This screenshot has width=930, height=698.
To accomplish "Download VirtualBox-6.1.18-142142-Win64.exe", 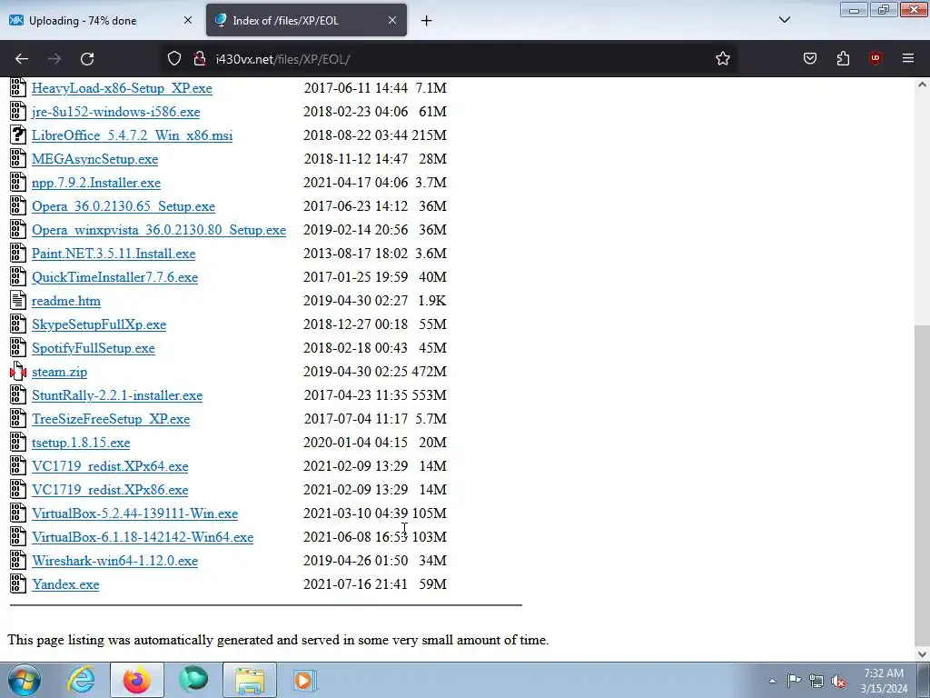I will (143, 537).
